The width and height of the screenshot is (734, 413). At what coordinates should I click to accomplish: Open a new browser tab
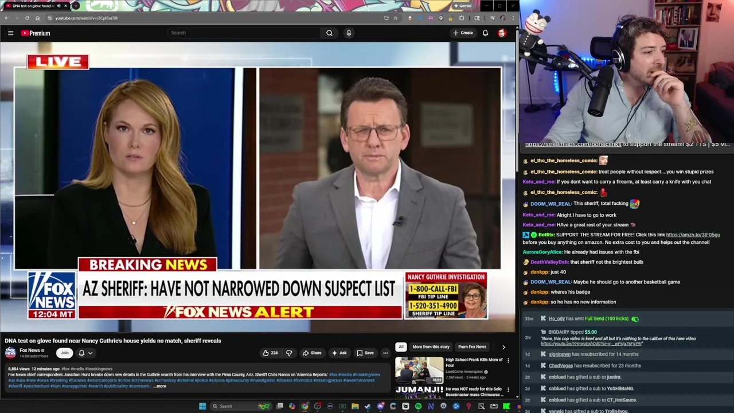pos(76,6)
